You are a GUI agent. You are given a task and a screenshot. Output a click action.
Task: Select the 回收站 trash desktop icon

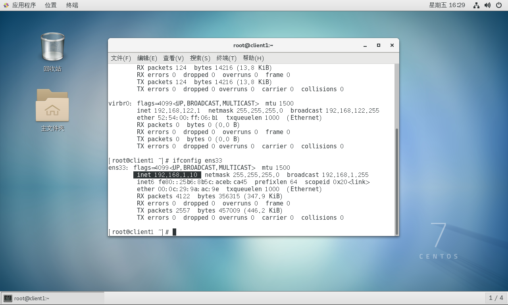[52, 52]
